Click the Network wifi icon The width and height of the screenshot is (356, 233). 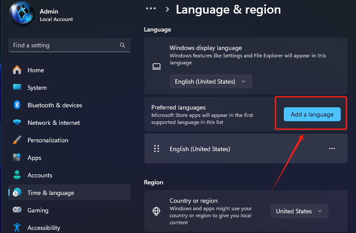tap(17, 122)
